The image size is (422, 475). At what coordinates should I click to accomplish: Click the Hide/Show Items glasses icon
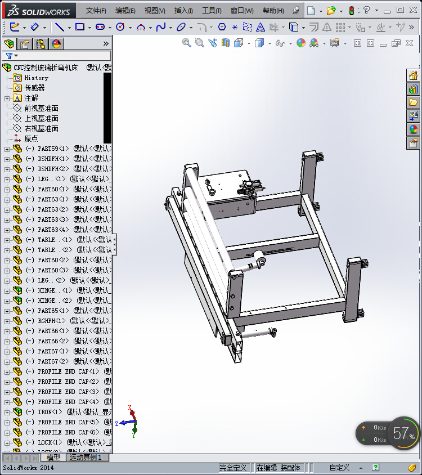click(280, 43)
